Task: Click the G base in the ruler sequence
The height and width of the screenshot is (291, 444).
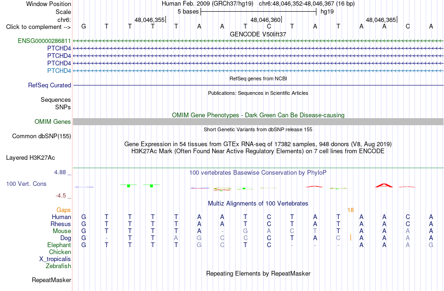Action: click(84, 26)
